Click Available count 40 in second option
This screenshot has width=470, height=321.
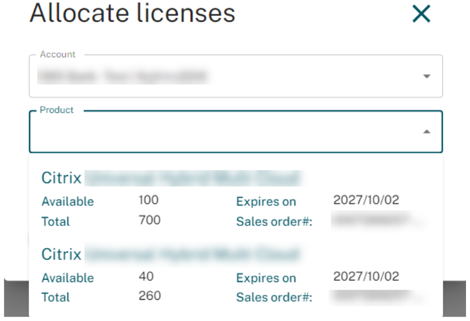[x=145, y=276]
